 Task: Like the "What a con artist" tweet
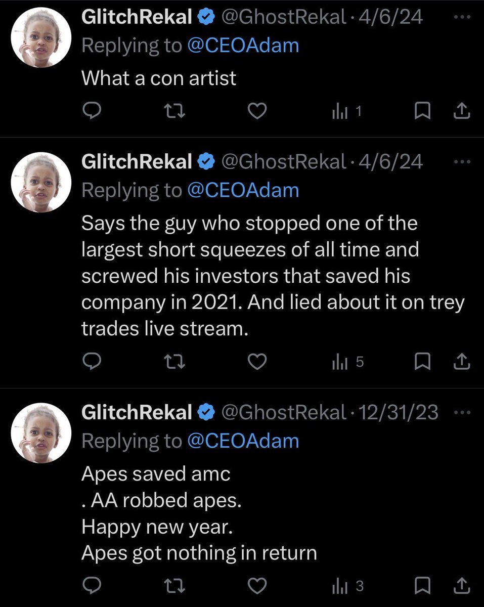click(257, 111)
